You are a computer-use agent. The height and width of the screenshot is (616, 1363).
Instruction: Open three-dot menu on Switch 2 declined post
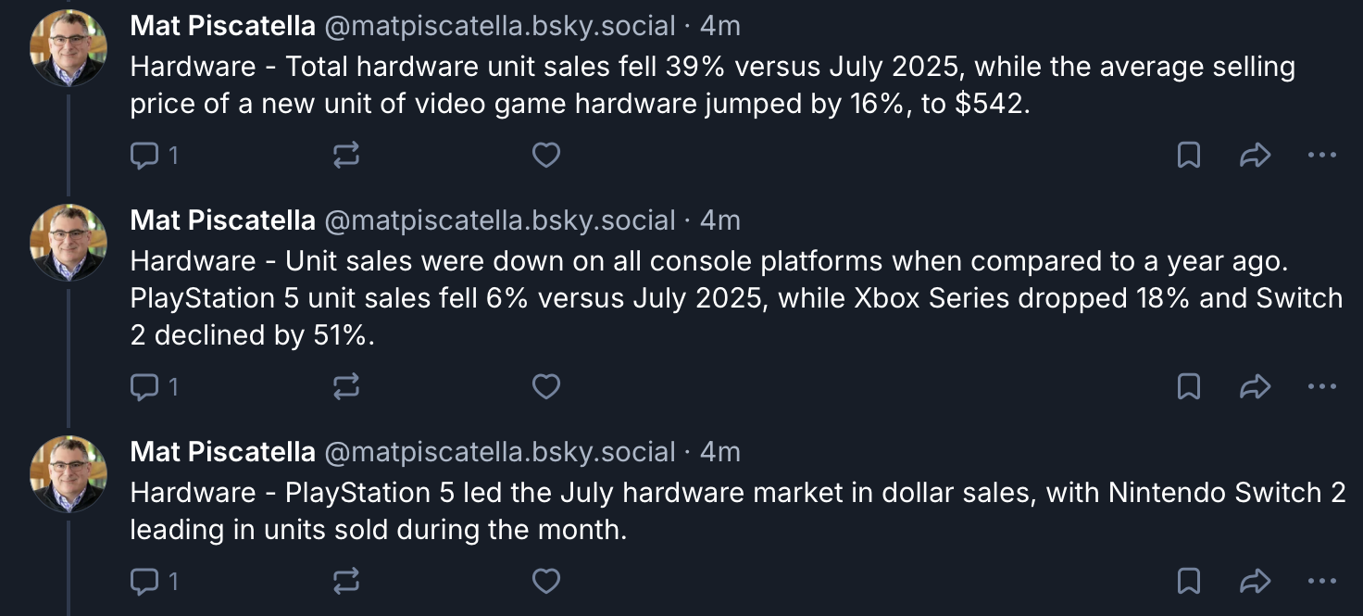1322,386
